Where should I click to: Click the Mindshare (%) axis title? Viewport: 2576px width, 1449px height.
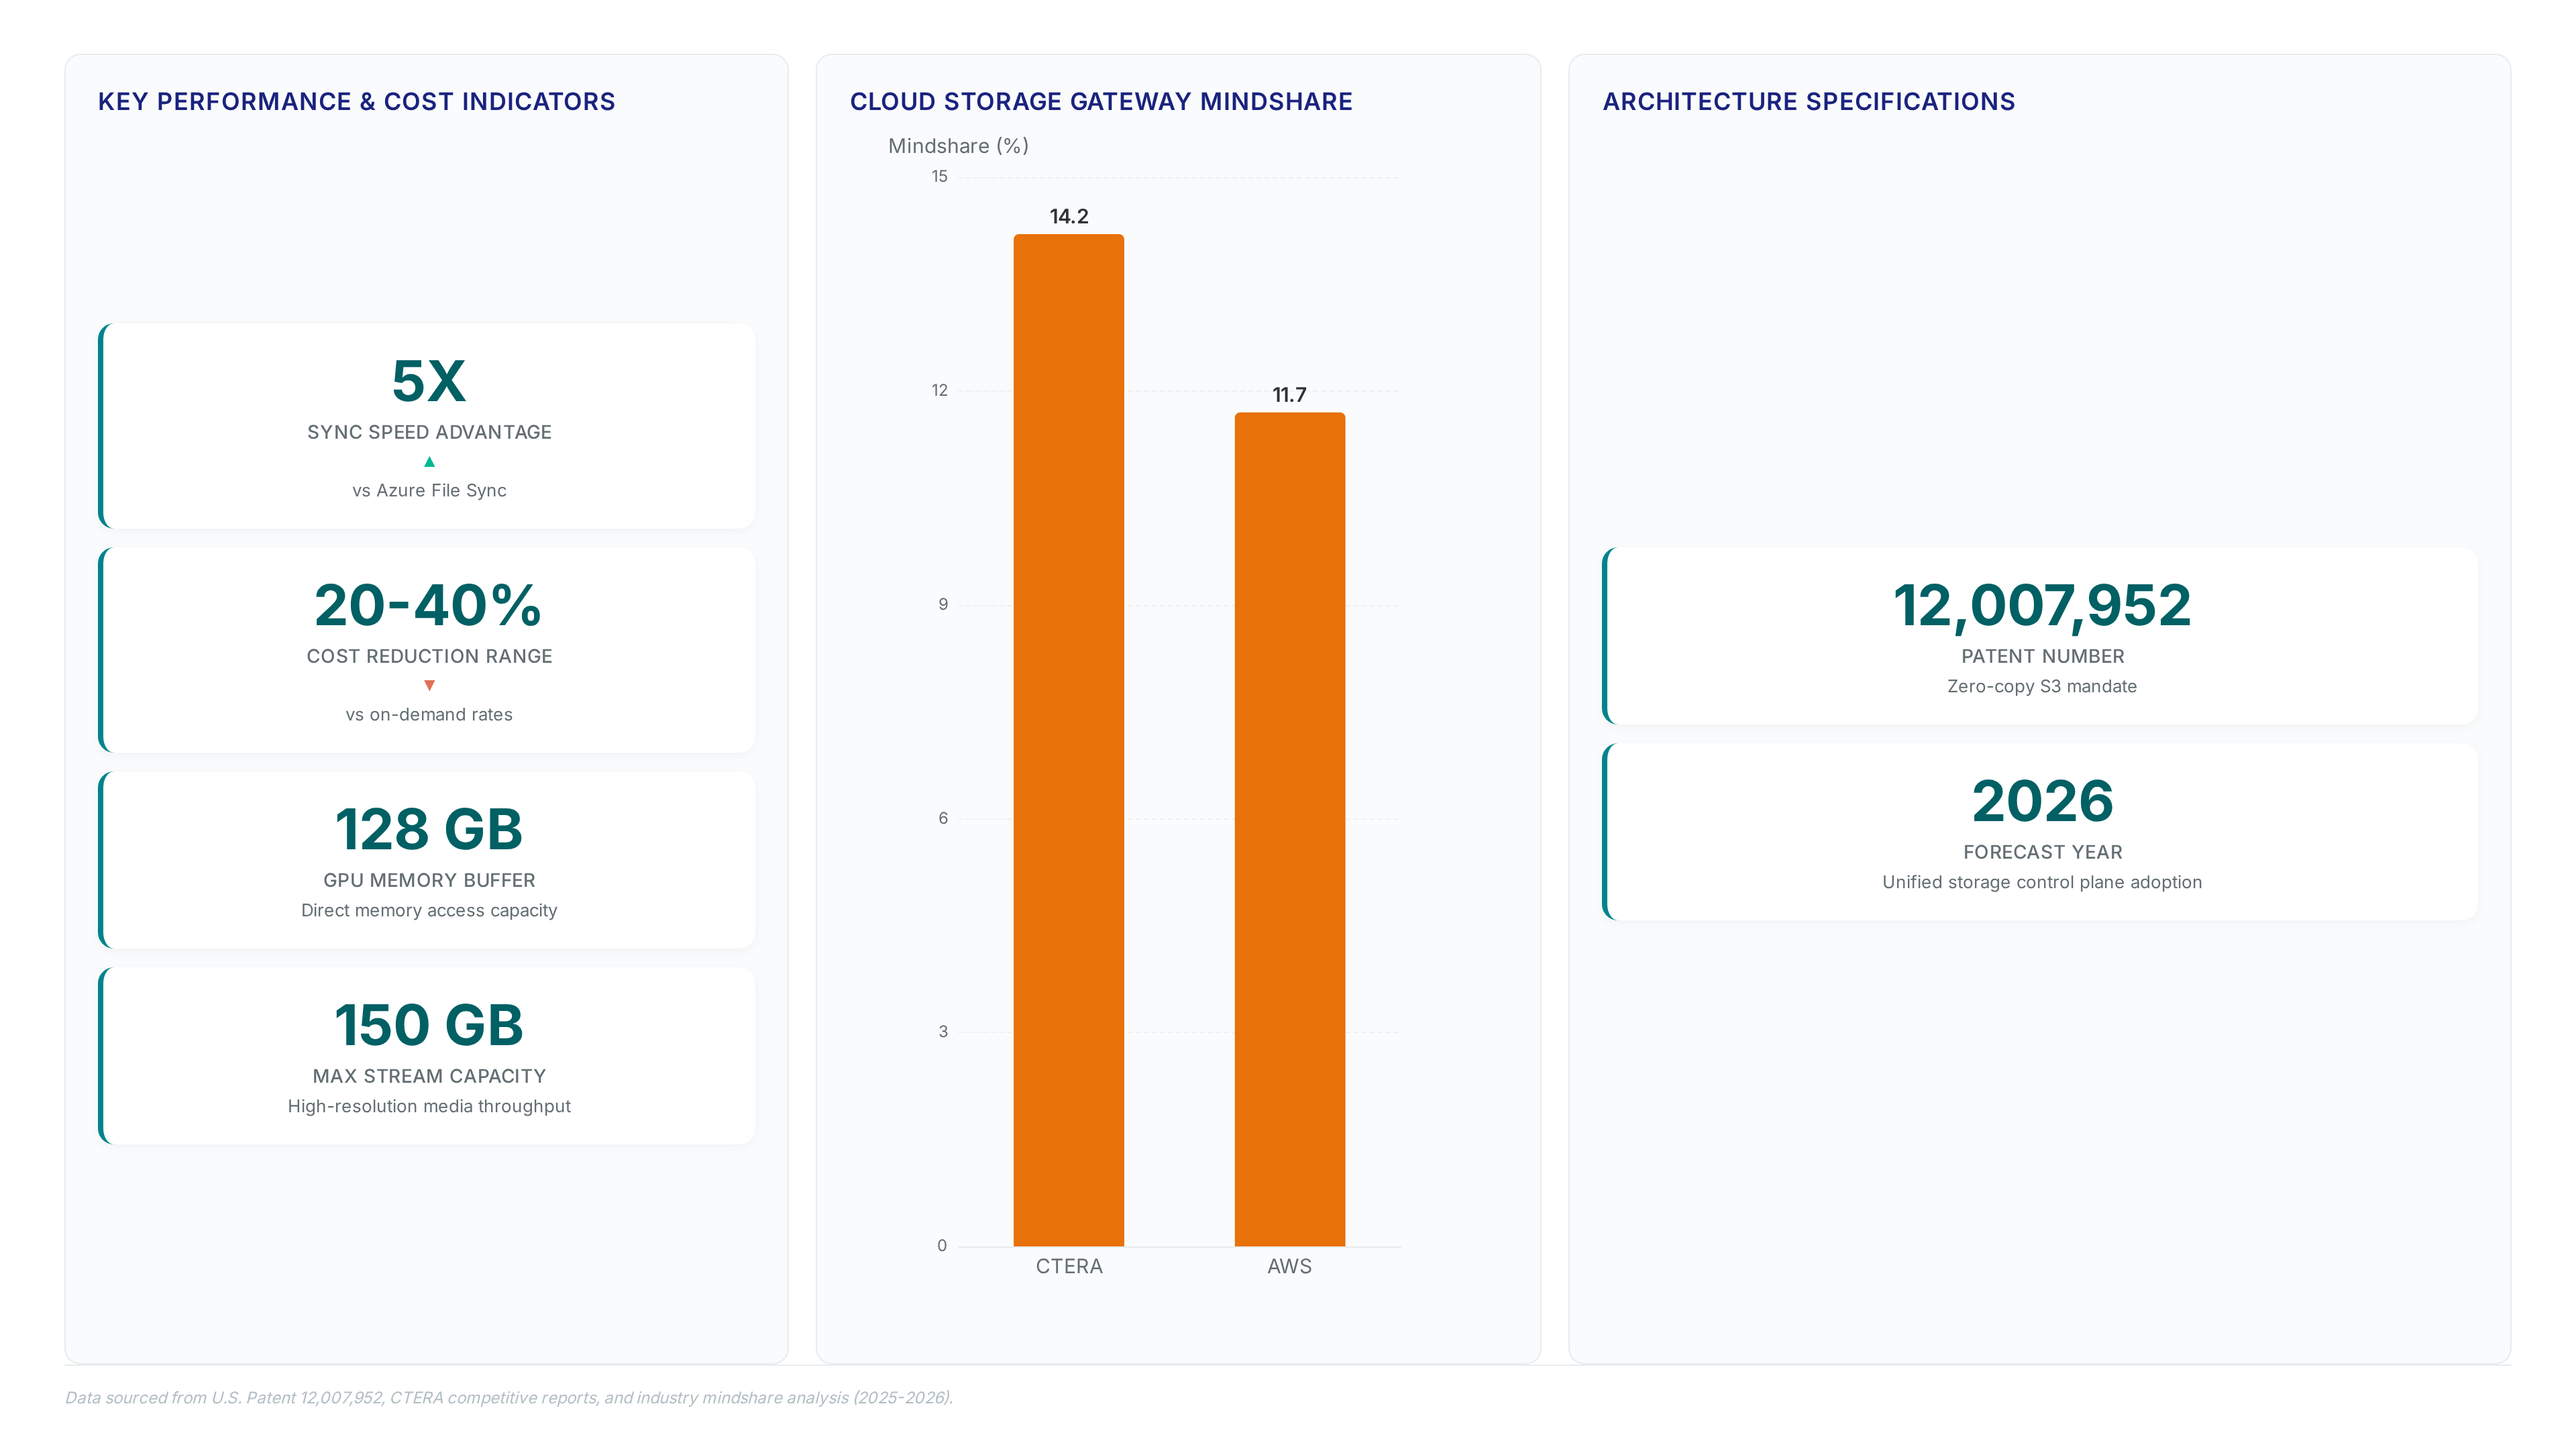959,146
